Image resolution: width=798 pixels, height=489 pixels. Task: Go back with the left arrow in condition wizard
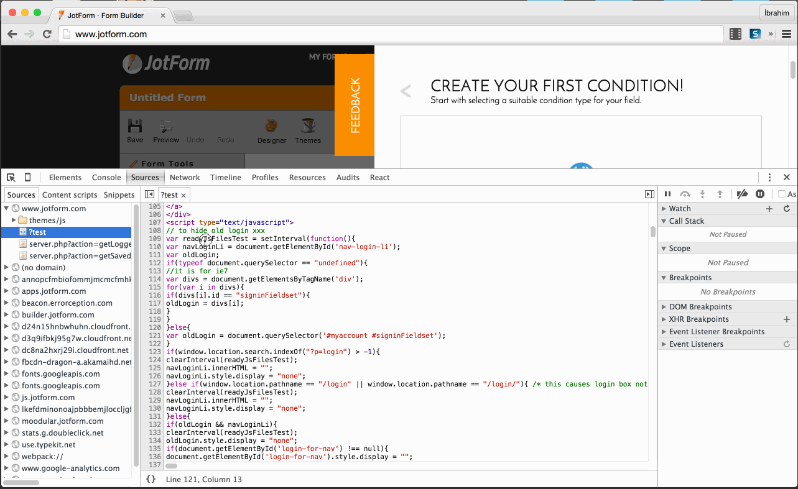click(x=406, y=92)
